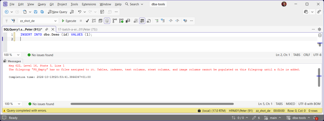324x121 pixels.
Task: Click the UTF-8 with BOM encoding indicator
Action: click(x=309, y=104)
